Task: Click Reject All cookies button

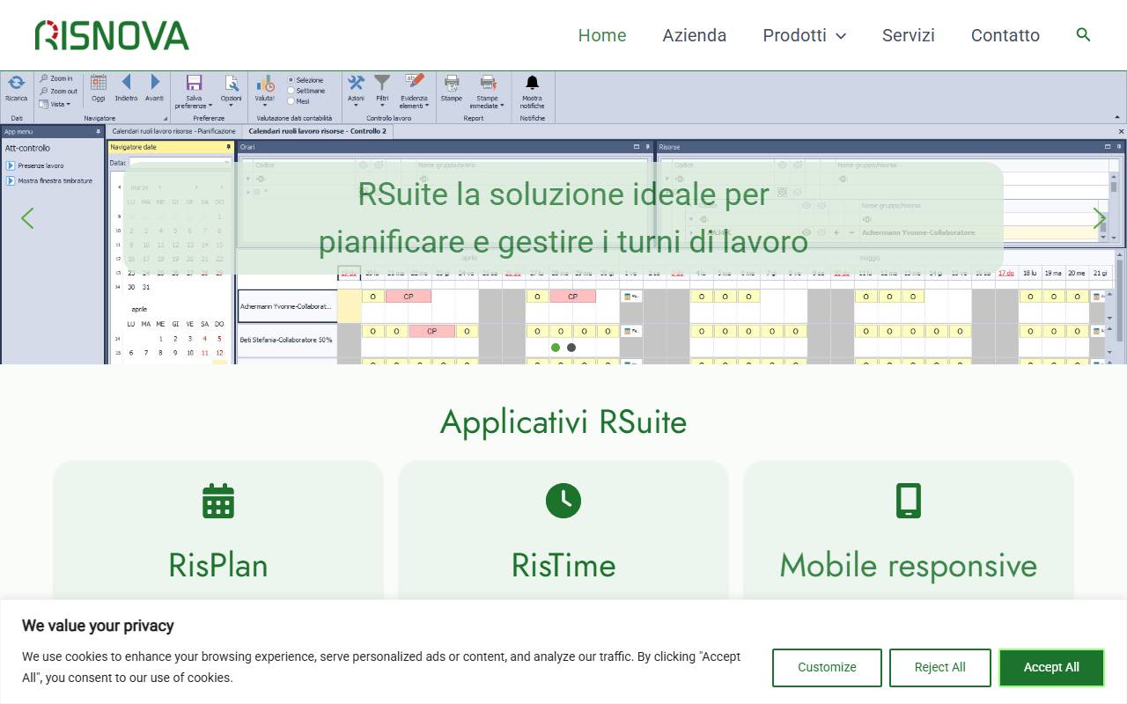Action: pyautogui.click(x=940, y=668)
